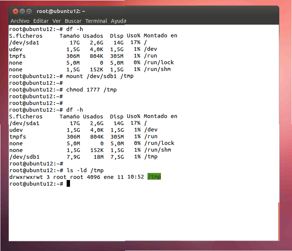This screenshot has width=292, height=251.
Task: Minimize the root@ubuntu12 terminal window
Action: (22, 12)
